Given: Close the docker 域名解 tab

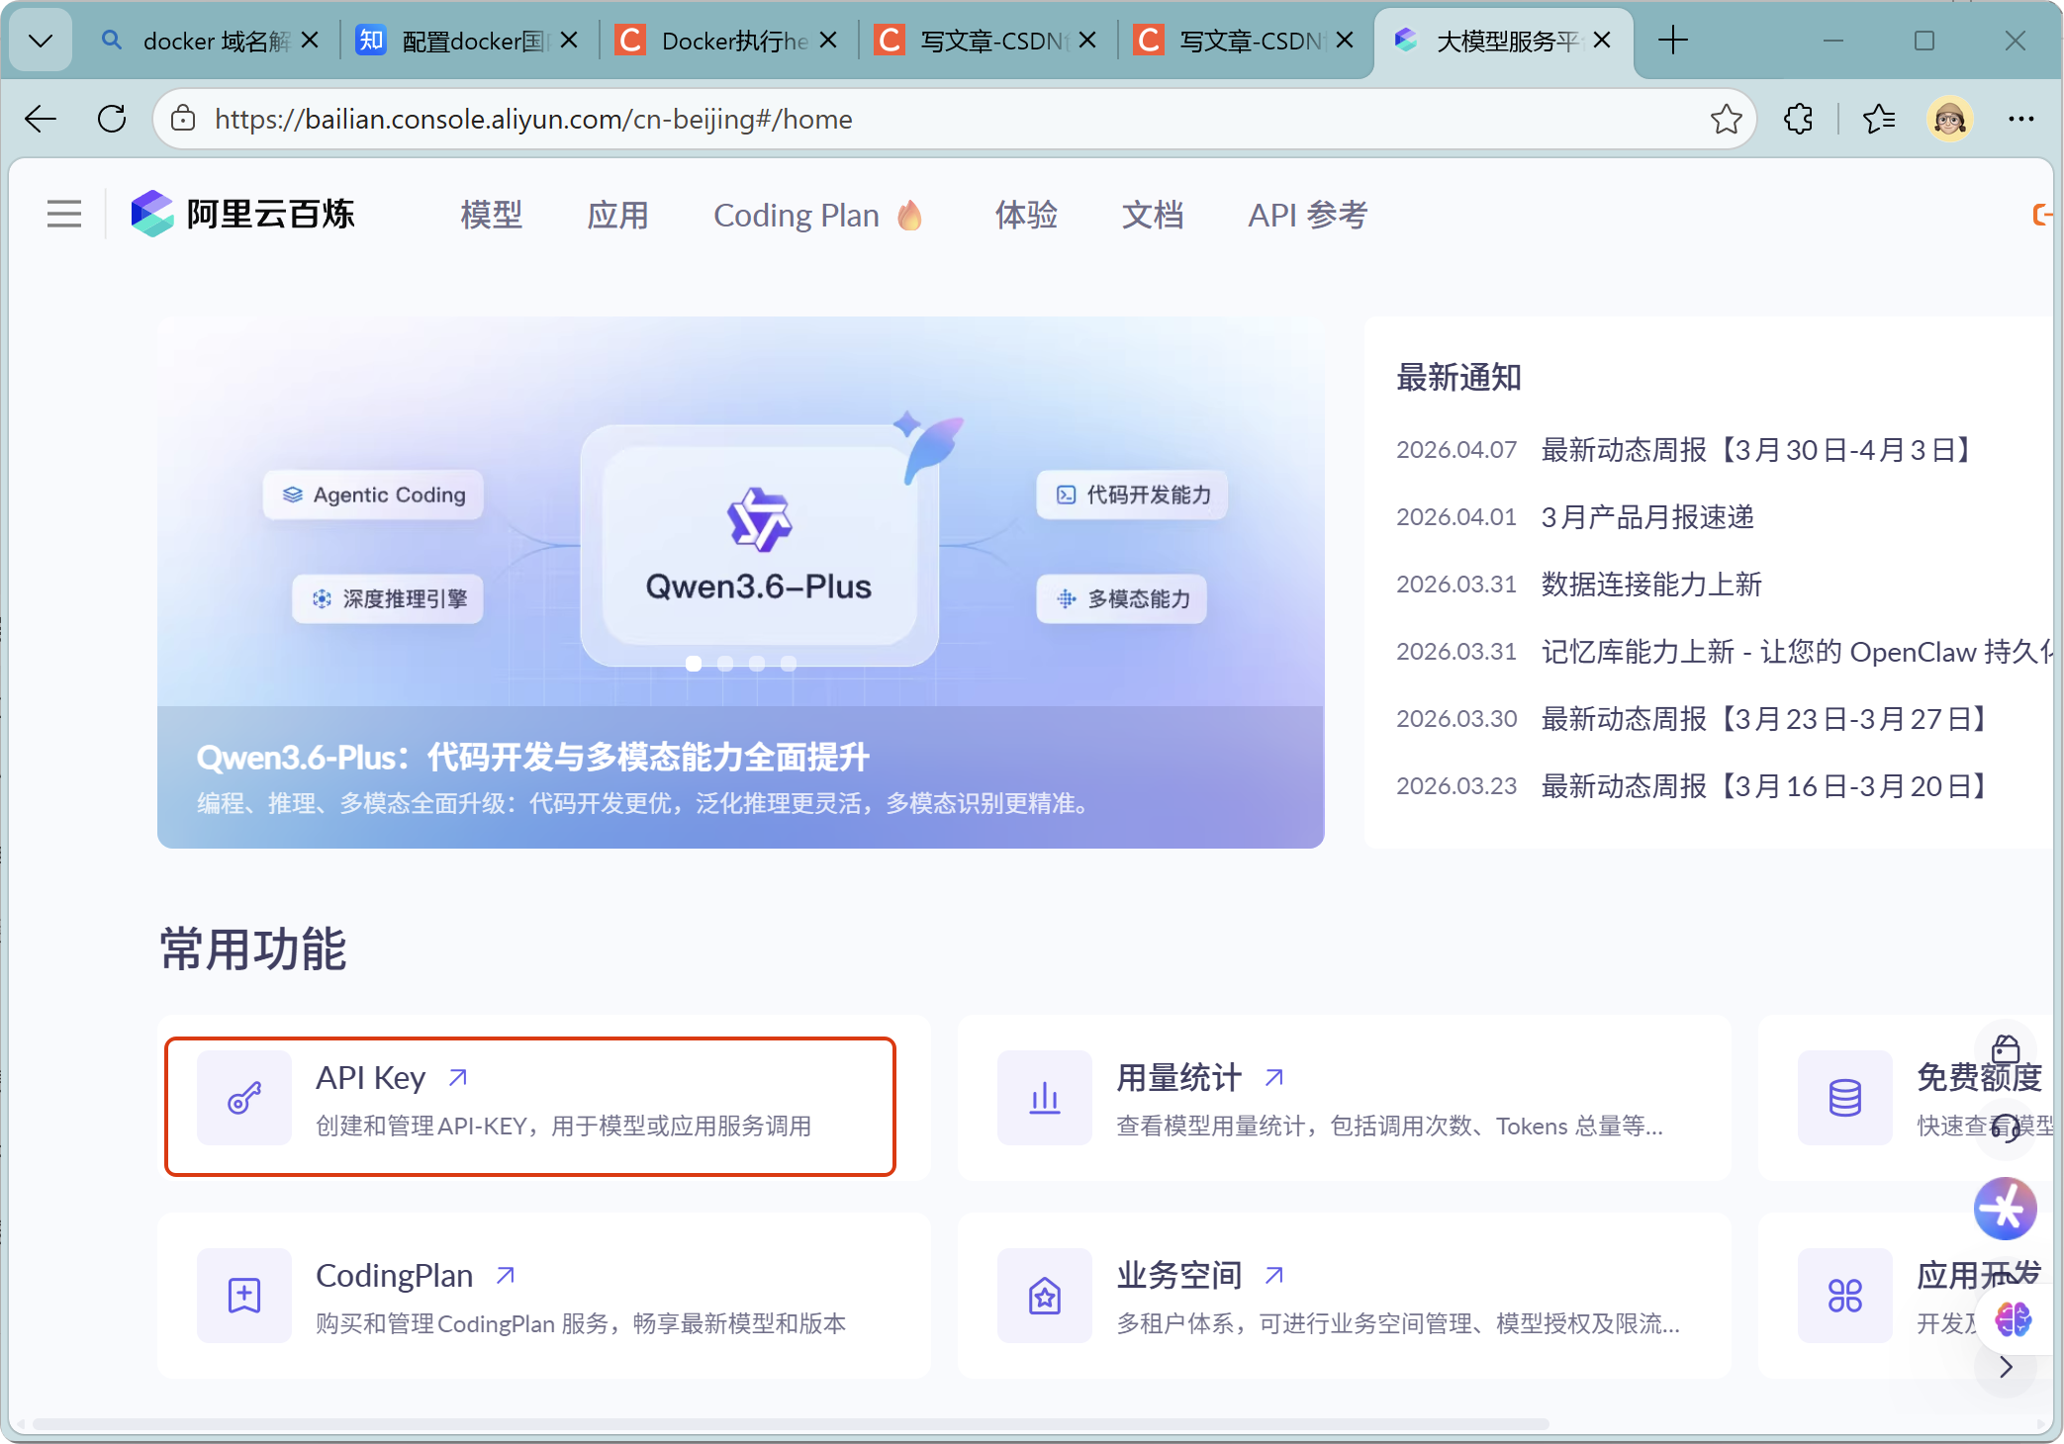Looking at the screenshot, I should [310, 41].
